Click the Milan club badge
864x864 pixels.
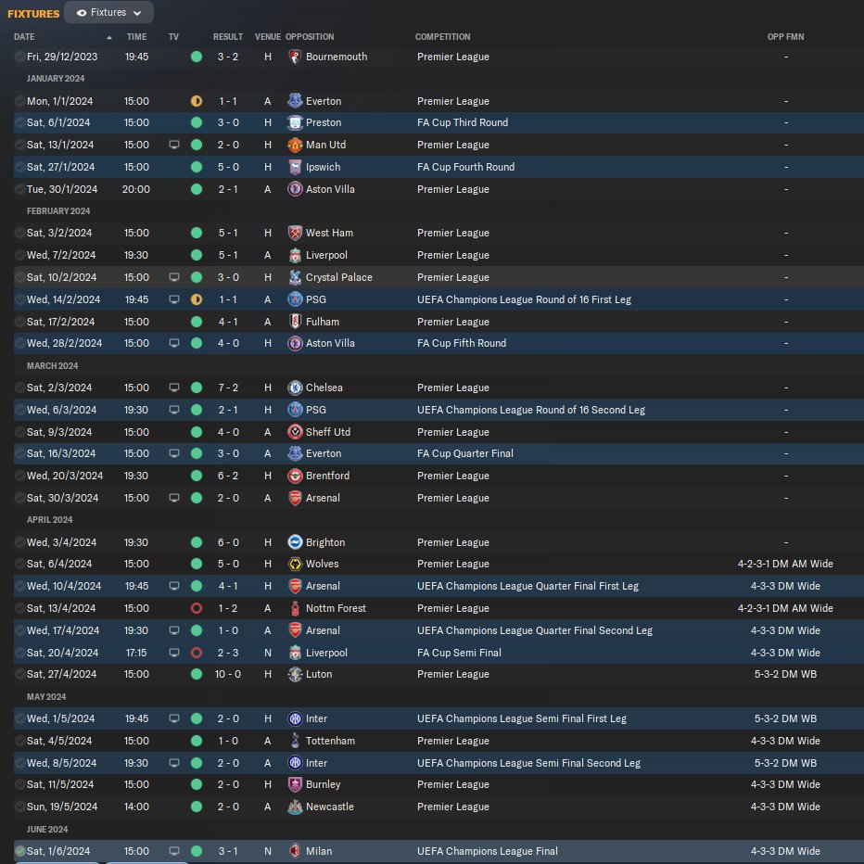pyautogui.click(x=296, y=851)
